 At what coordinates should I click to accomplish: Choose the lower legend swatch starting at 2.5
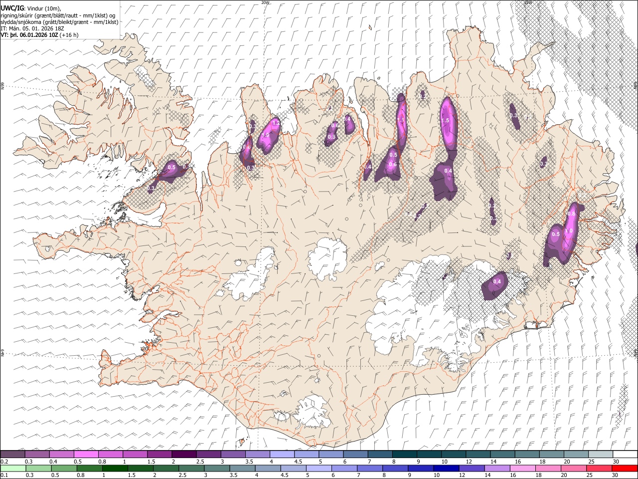click(x=192, y=468)
